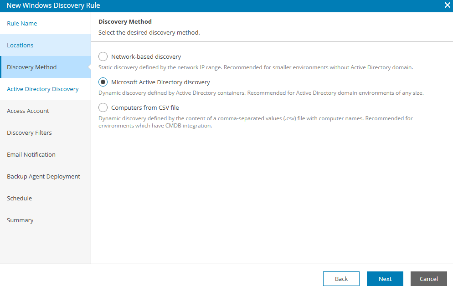
Task: Cancel the discovery rule wizard
Action: pos(429,279)
